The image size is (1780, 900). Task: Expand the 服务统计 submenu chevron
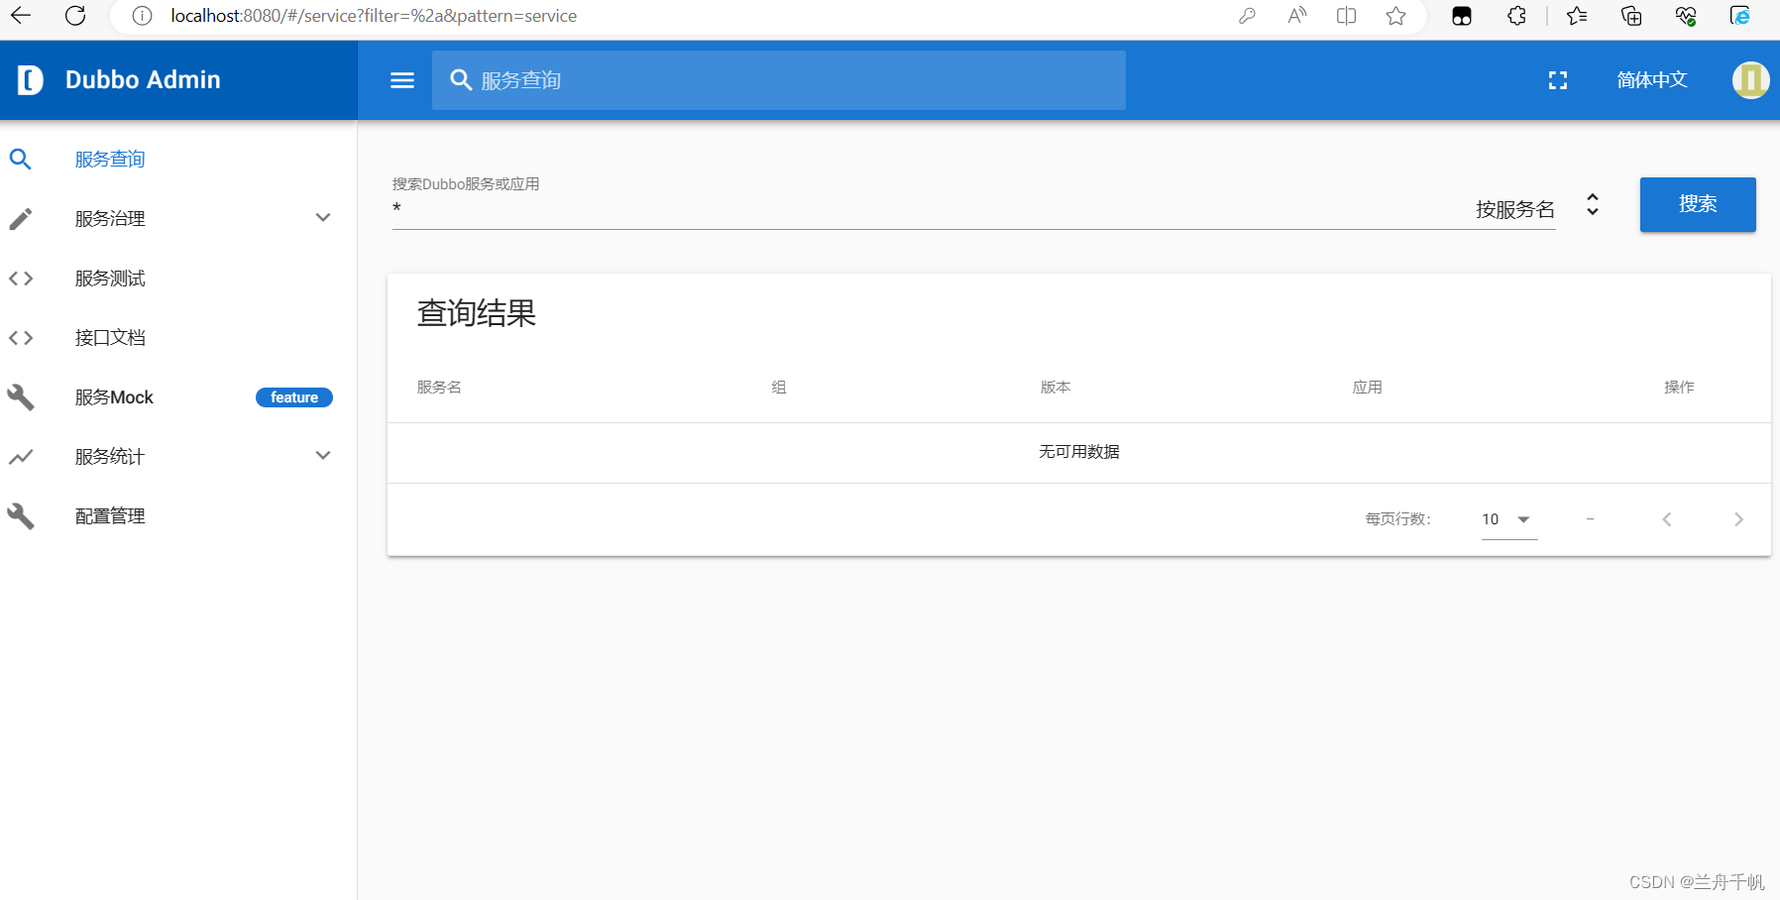pyautogui.click(x=323, y=456)
